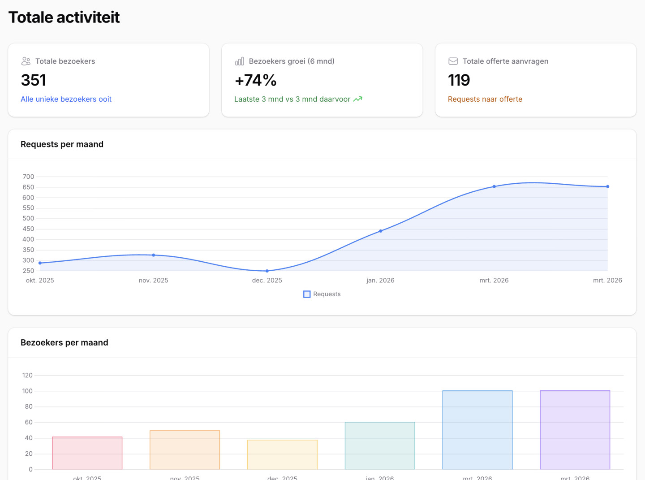Click the light blue mrt. 2026 visitors bar
The image size is (645, 480).
pyautogui.click(x=477, y=430)
